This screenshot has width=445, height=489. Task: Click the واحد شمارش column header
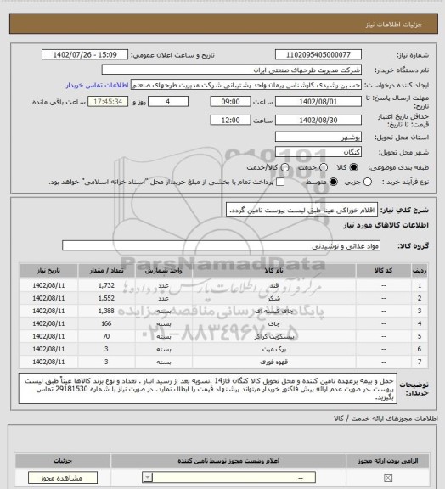coord(164,270)
